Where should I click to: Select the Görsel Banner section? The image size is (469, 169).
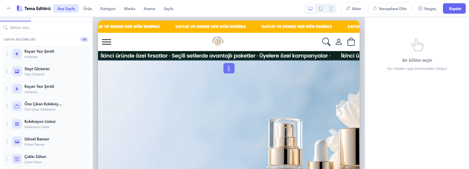pyautogui.click(x=46, y=141)
